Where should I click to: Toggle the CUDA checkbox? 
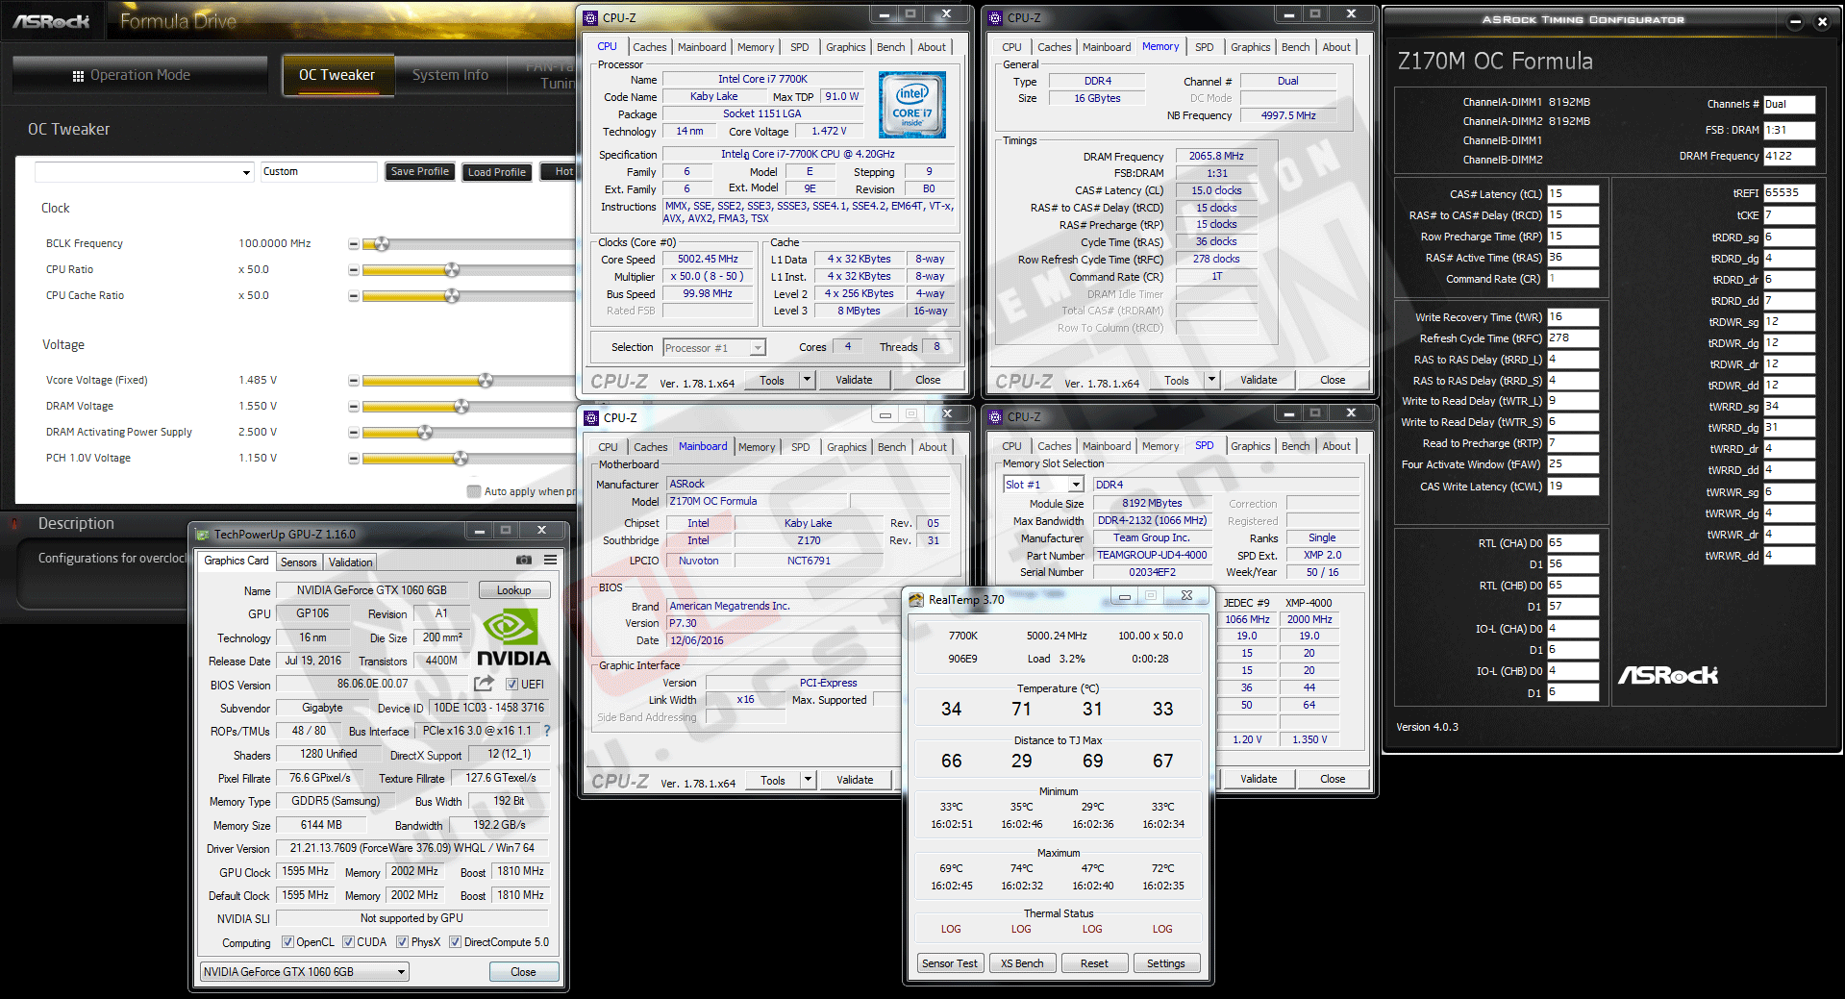[x=348, y=942]
